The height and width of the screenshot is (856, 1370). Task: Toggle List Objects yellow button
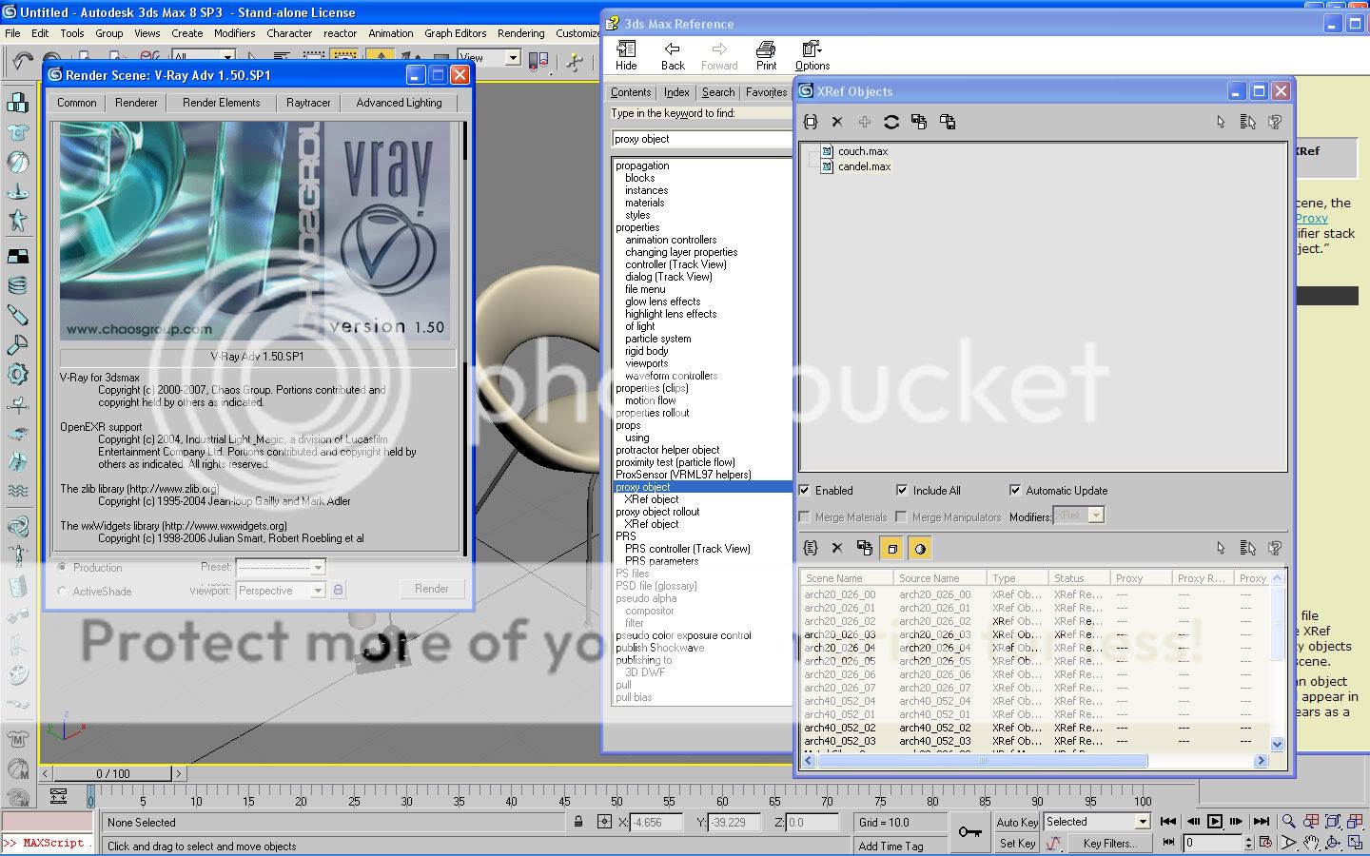pos(892,548)
